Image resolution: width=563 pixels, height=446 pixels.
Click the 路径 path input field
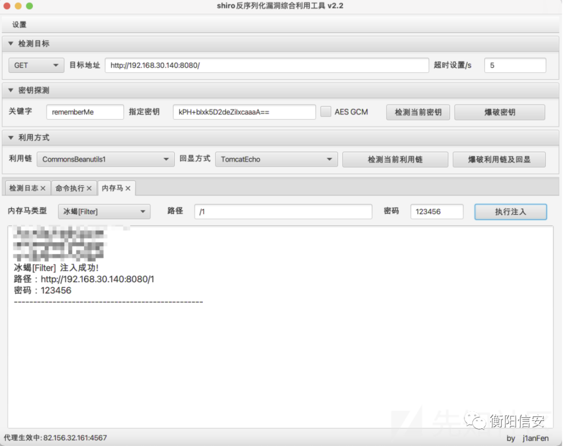(x=283, y=211)
